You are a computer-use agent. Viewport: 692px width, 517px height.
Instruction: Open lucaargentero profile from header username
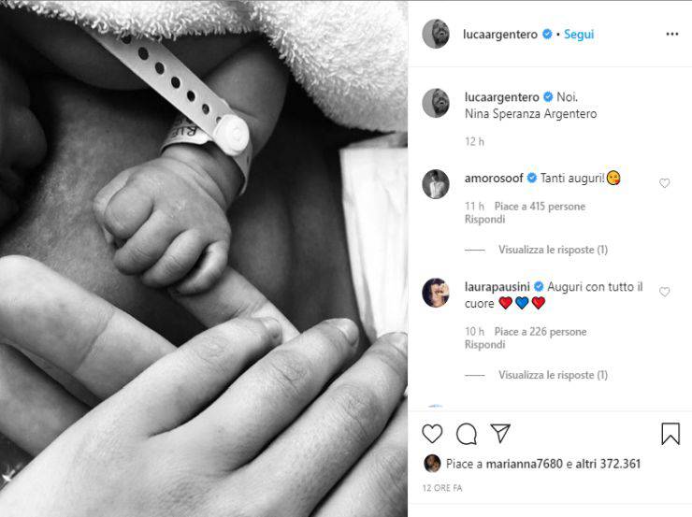click(x=500, y=35)
